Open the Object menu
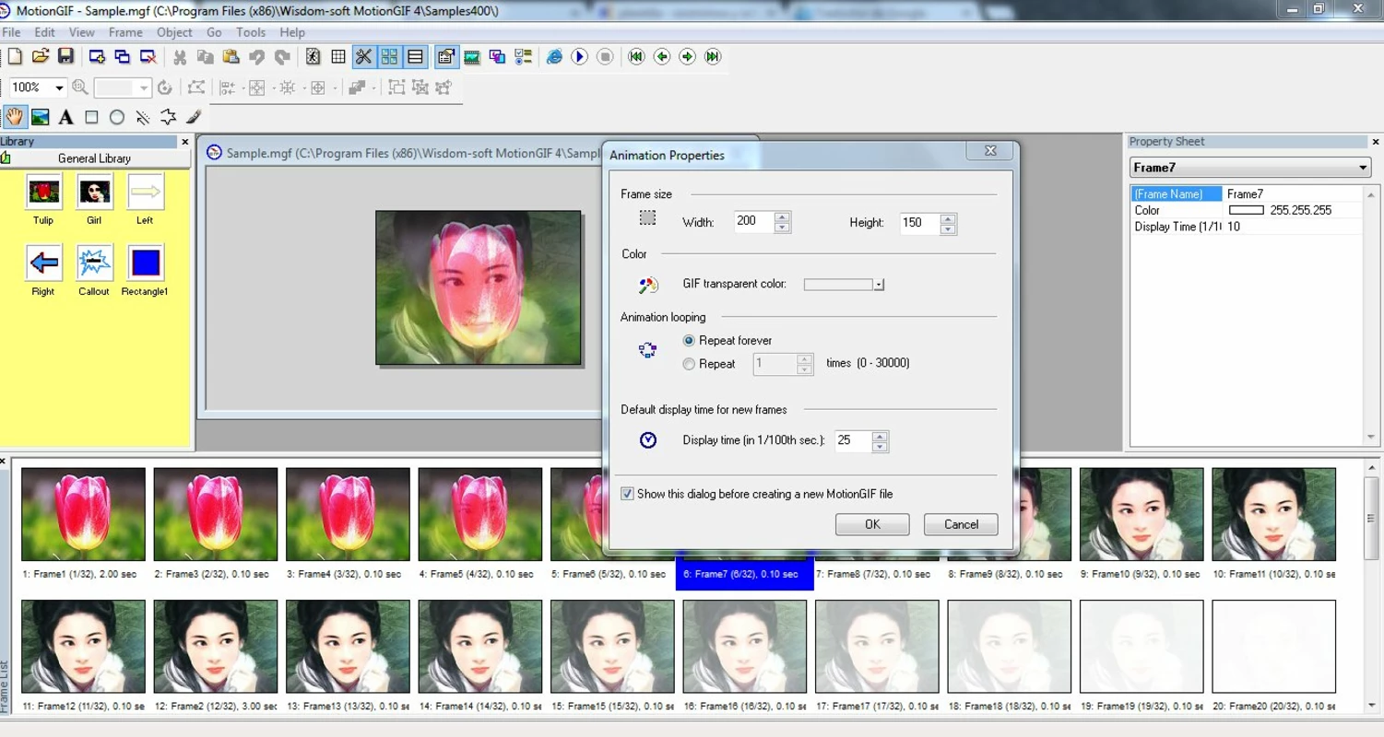This screenshot has height=737, width=1384. click(174, 32)
